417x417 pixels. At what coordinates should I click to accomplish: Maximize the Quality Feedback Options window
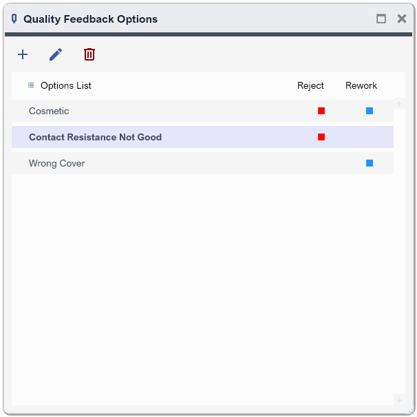(x=381, y=19)
